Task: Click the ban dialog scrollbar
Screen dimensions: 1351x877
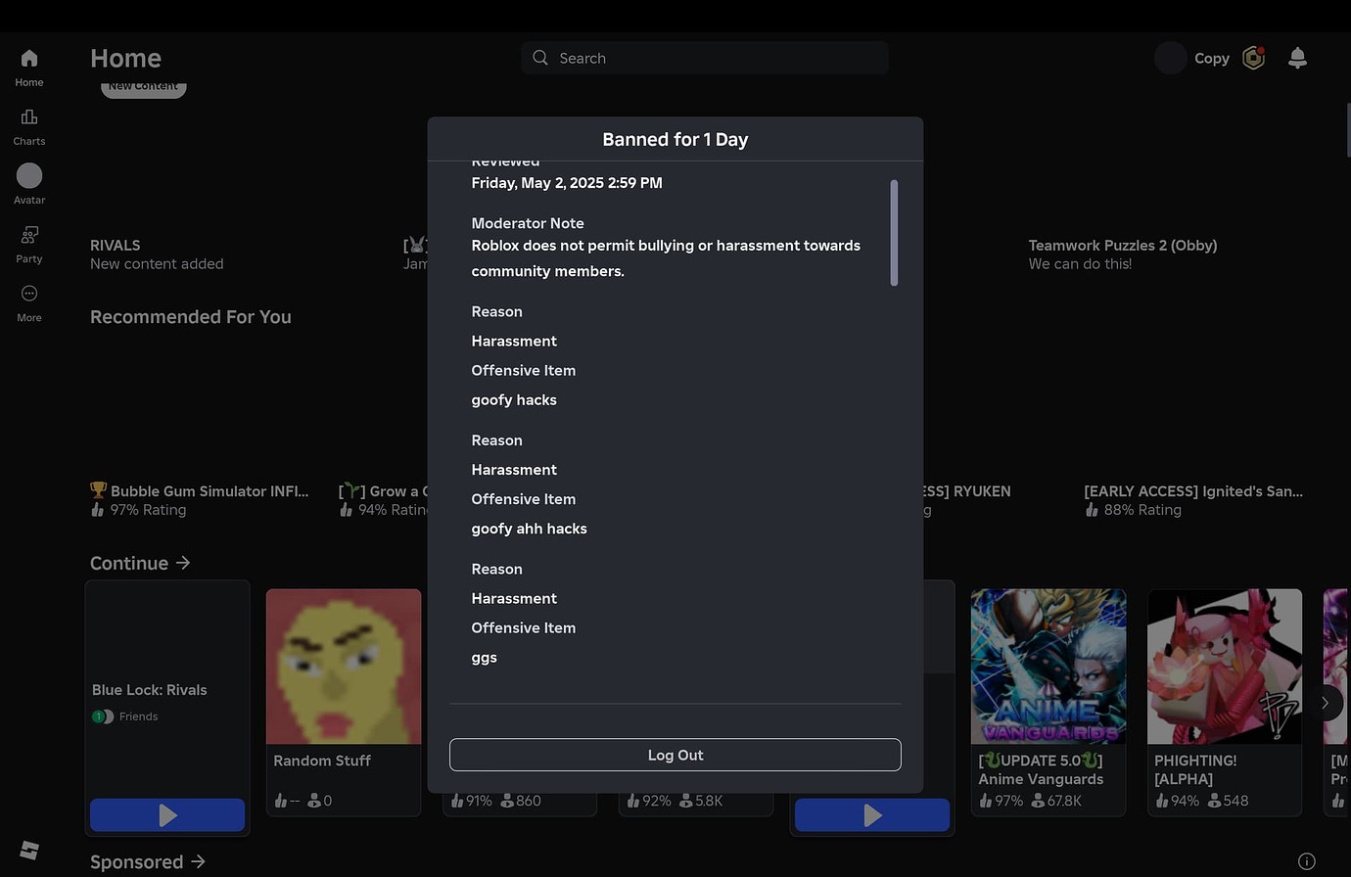Action: pyautogui.click(x=894, y=233)
